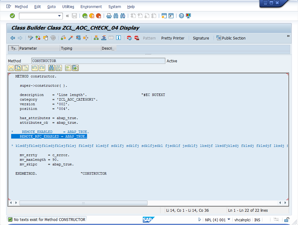298x225 pixels.
Task: Click the Where-Used List icon
Action: click(x=86, y=38)
